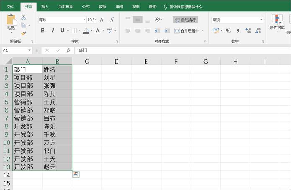Expand fill color dropdown arrow

[92, 31]
